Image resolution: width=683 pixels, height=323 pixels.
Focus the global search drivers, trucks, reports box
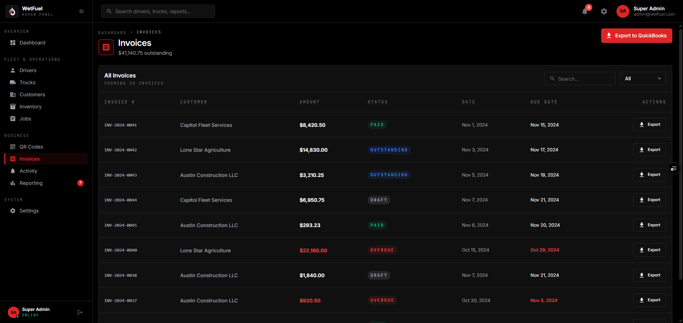tap(158, 11)
